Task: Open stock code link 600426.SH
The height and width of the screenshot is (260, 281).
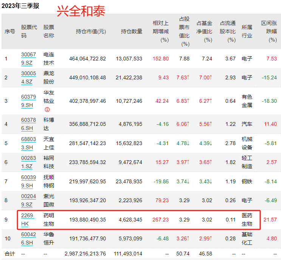Action: 28,238
